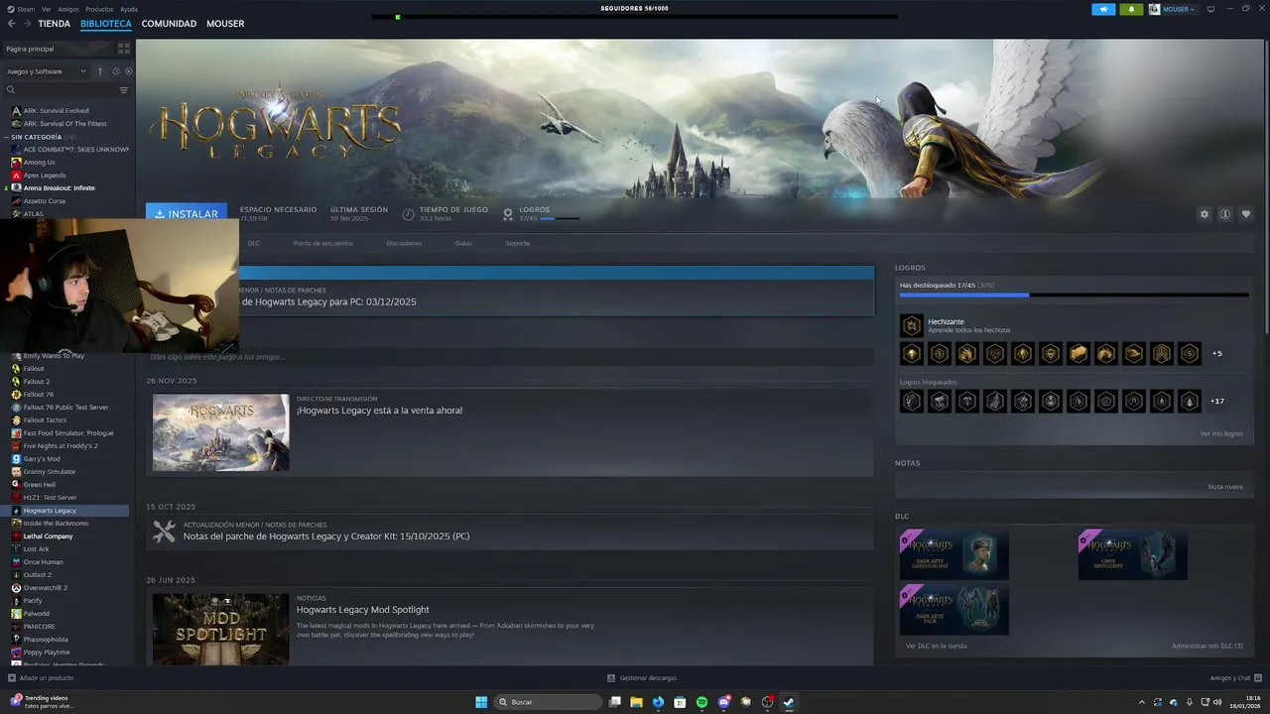Toggle the recent activity clock filter

click(x=116, y=71)
